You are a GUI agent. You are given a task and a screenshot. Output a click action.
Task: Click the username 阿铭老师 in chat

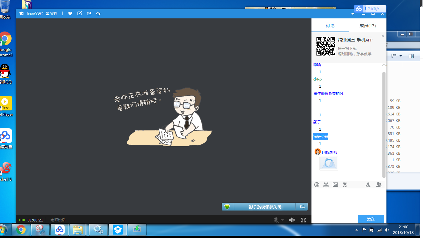pyautogui.click(x=330, y=153)
